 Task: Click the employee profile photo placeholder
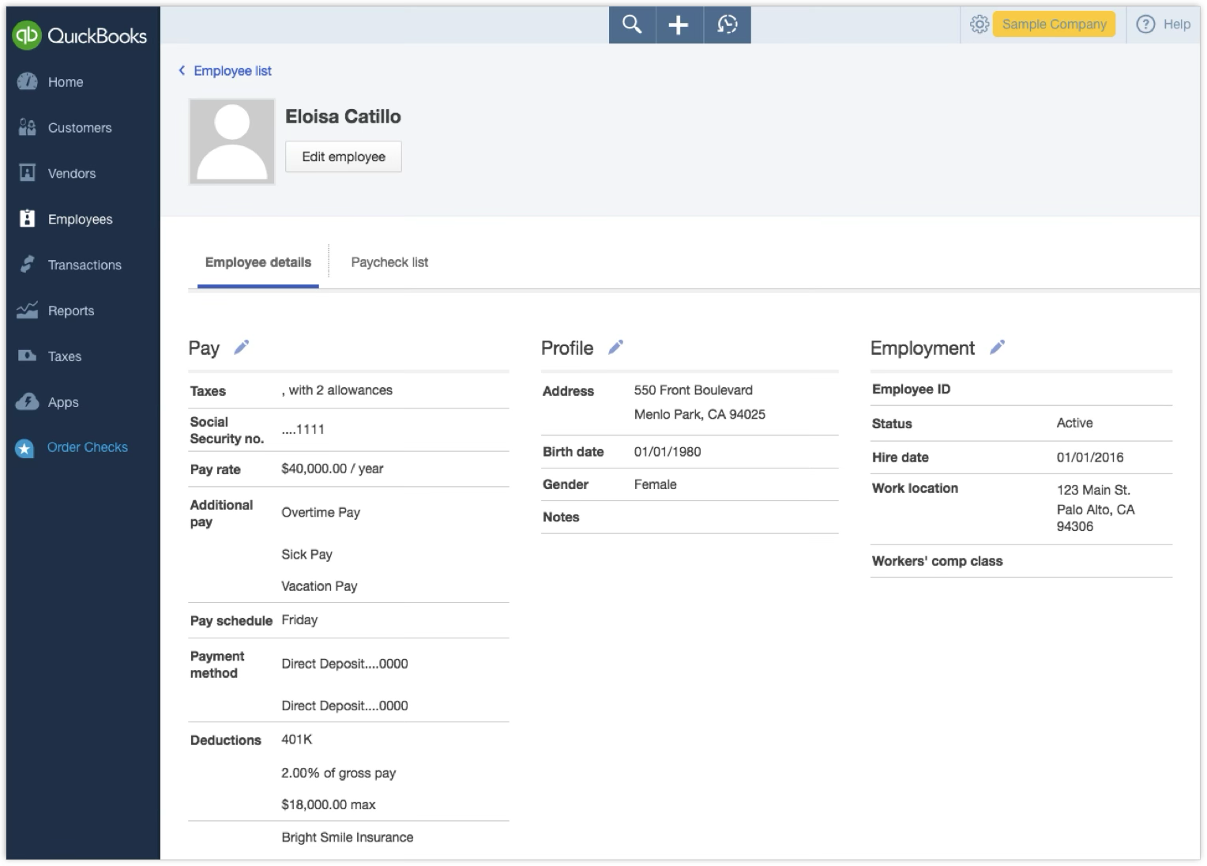[232, 141]
